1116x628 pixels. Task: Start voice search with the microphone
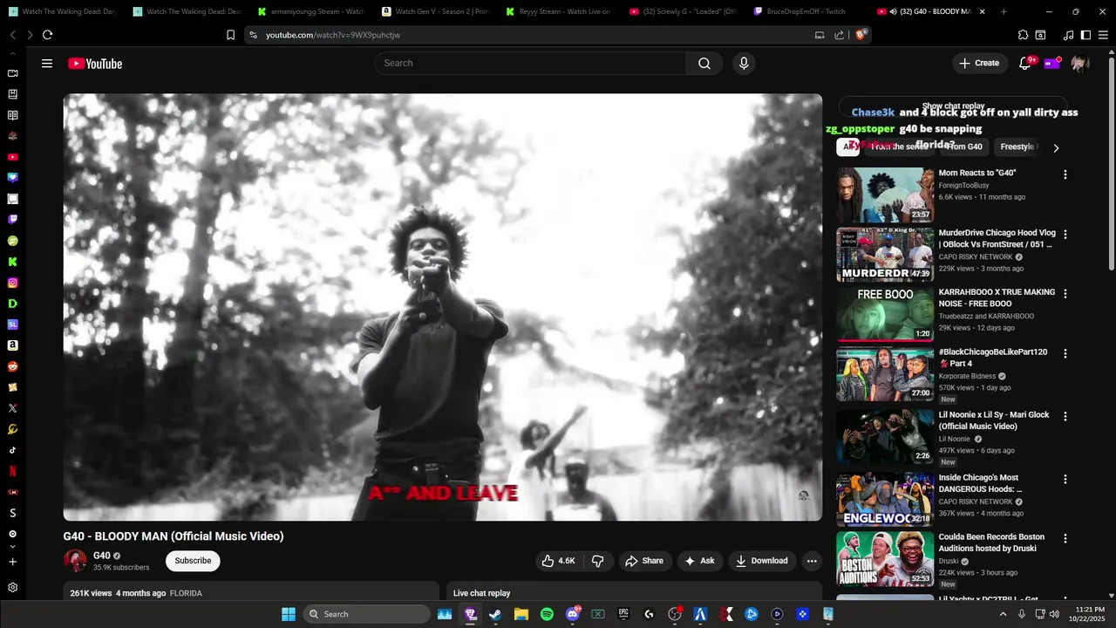click(x=744, y=63)
